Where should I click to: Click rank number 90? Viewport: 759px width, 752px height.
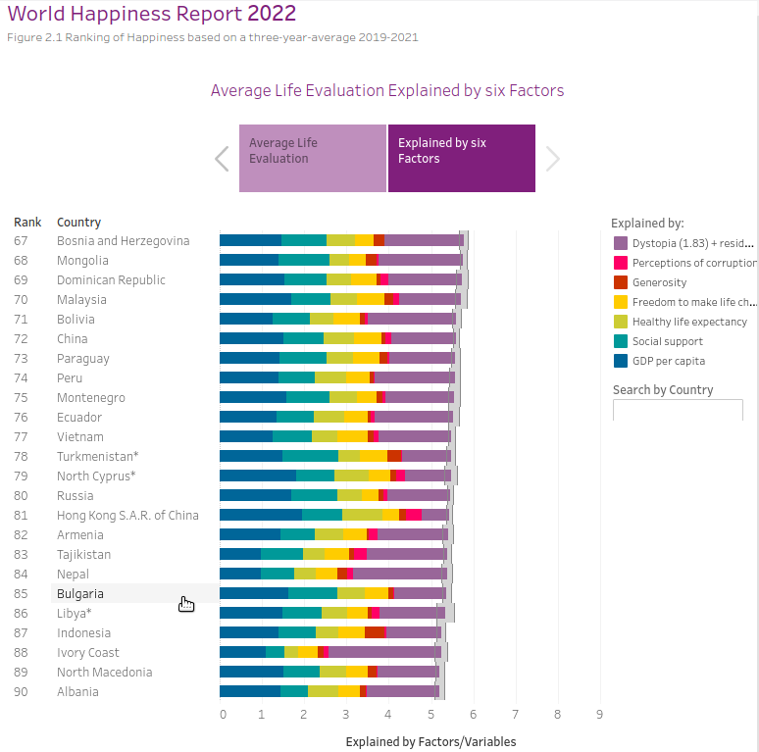tap(21, 692)
